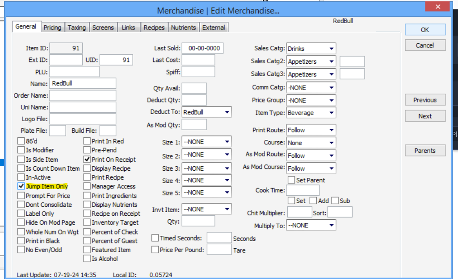Check Price Per Pound option
The height and width of the screenshot is (279, 458).
coord(155,250)
